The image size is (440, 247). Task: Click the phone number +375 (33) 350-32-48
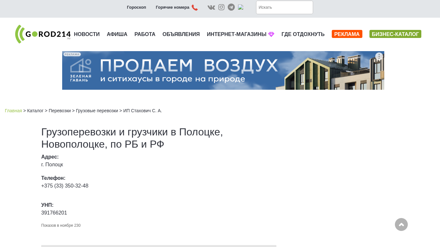pyautogui.click(x=65, y=186)
